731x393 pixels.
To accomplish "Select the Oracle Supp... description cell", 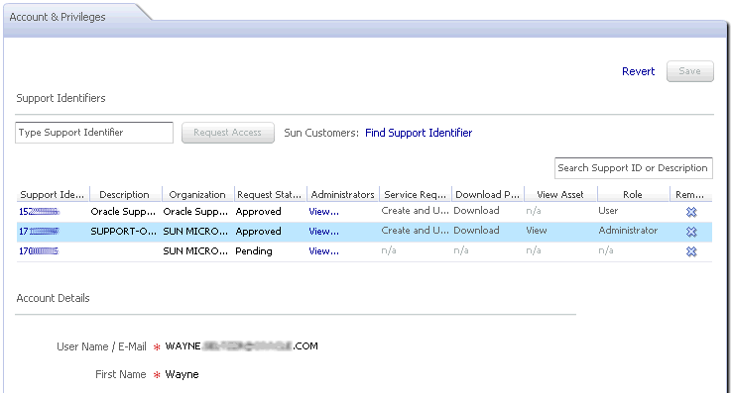I will (123, 212).
